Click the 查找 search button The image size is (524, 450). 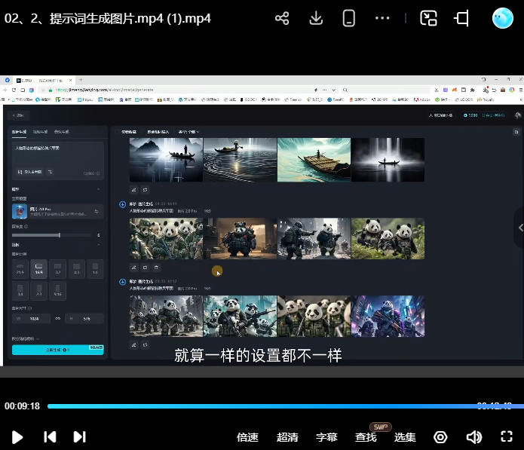366,437
